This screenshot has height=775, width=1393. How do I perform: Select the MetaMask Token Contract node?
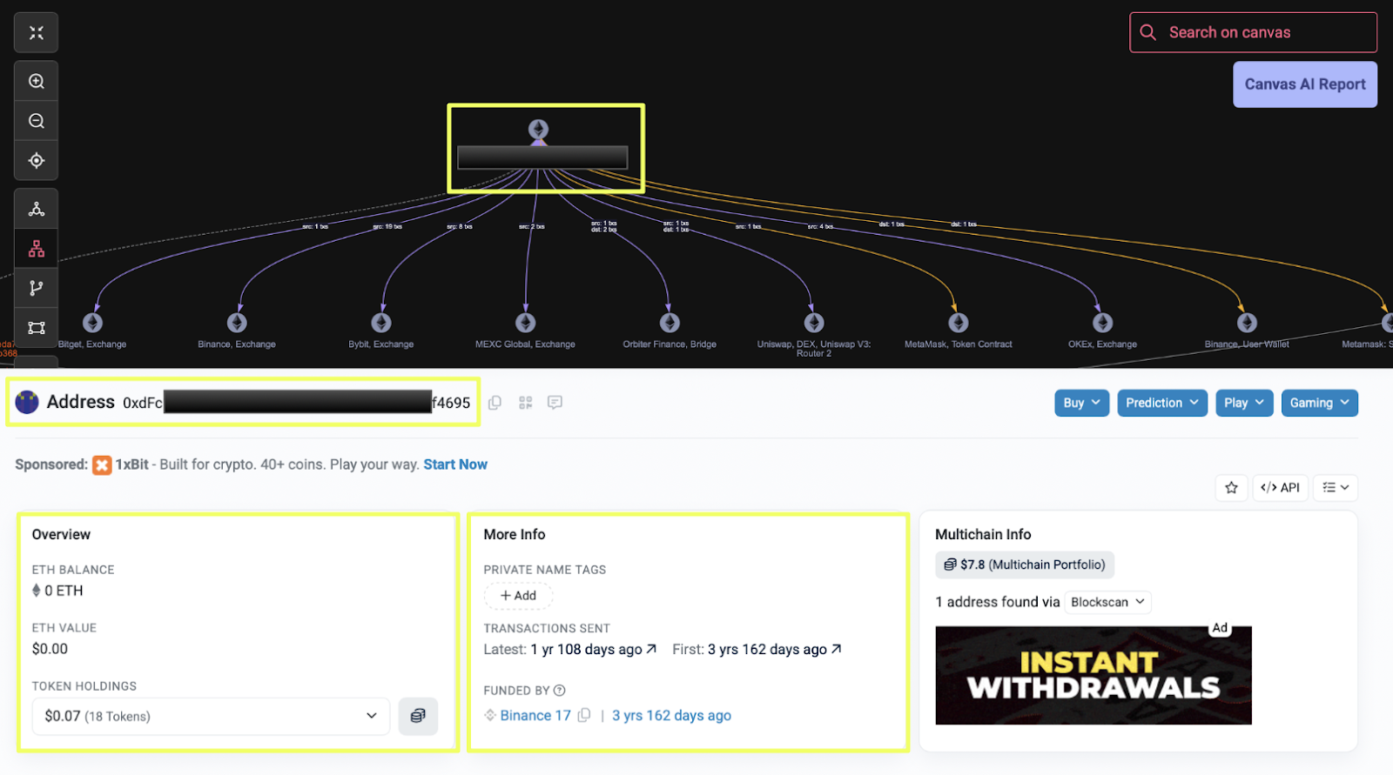(959, 323)
